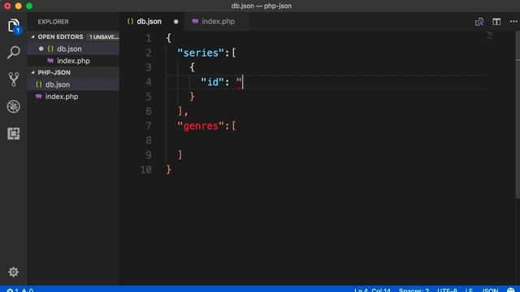Switch to the index.php editor tab
The height and width of the screenshot is (292, 520).
tap(217, 22)
